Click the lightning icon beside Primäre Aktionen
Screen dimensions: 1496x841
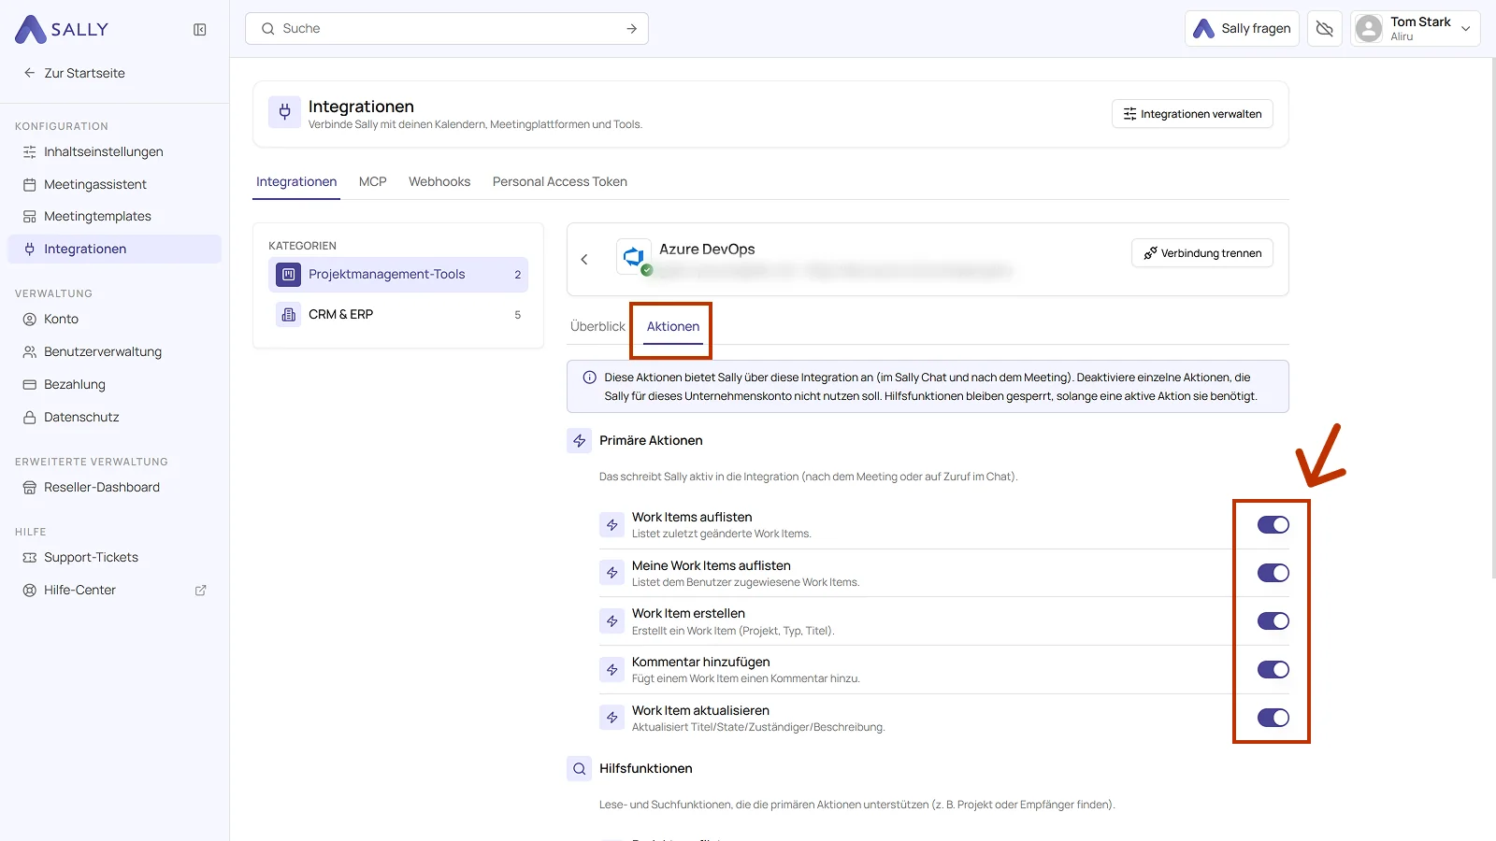coord(580,441)
